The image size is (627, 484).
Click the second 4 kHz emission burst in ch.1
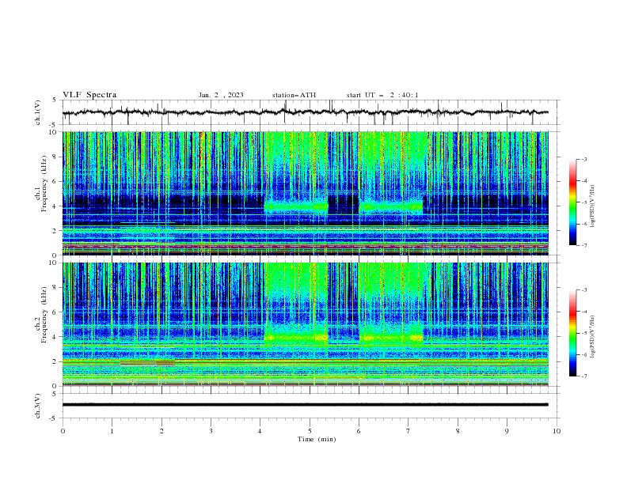click(390, 206)
